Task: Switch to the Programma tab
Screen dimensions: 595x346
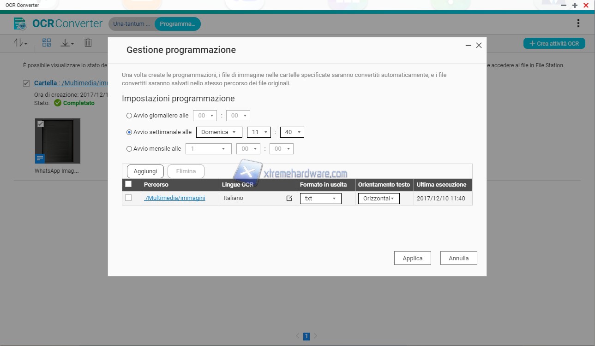Action: tap(177, 24)
